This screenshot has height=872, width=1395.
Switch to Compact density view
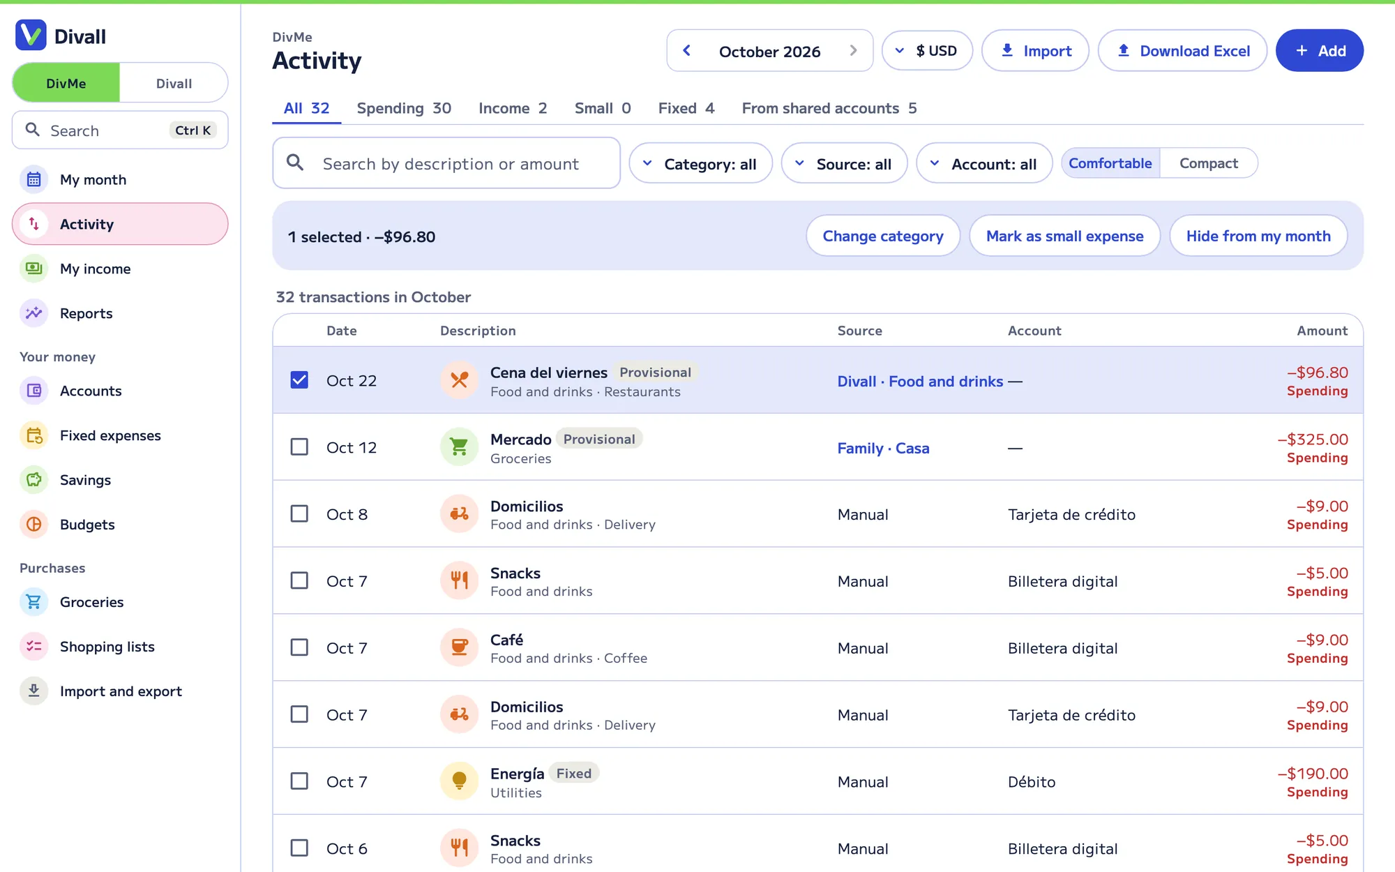[x=1208, y=163]
